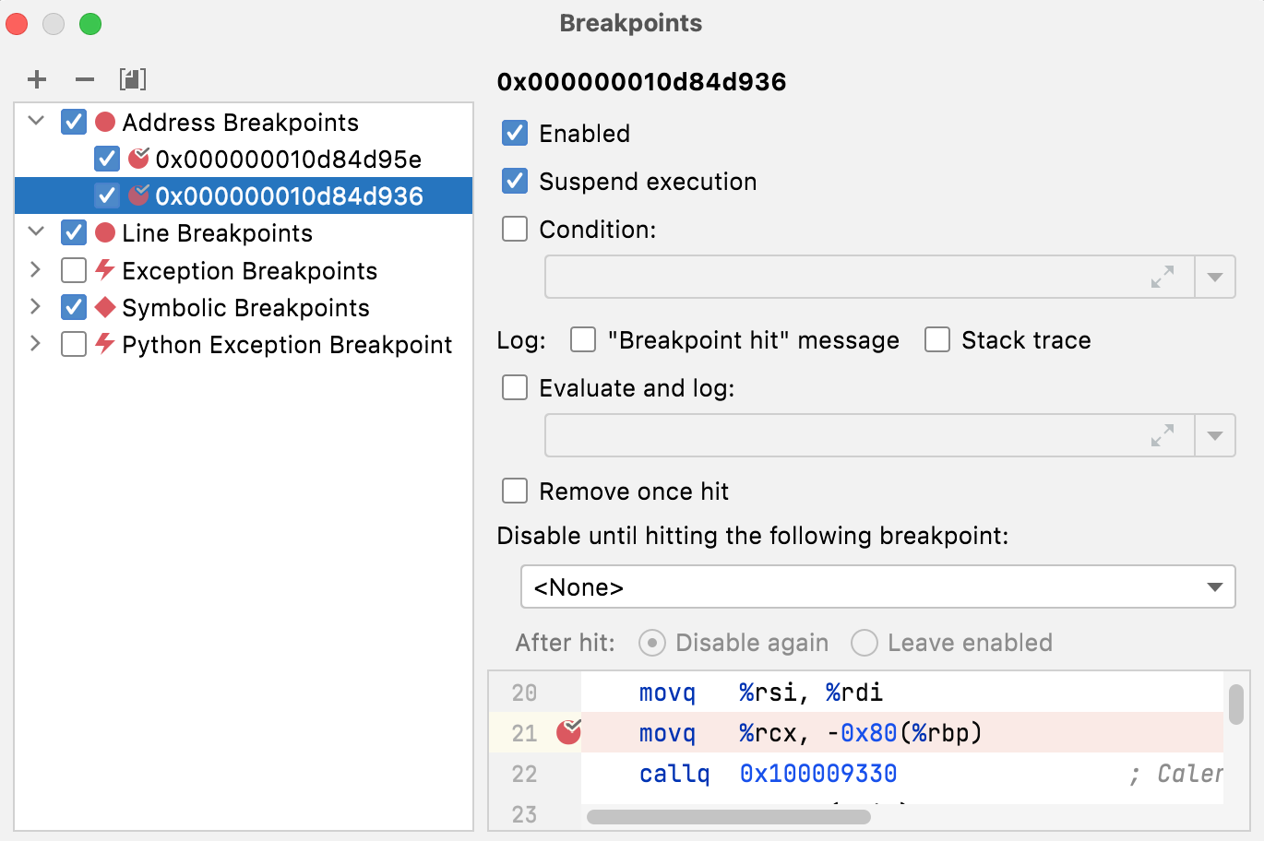Uncheck Suspend execution
This screenshot has width=1264, height=841.
(514, 181)
